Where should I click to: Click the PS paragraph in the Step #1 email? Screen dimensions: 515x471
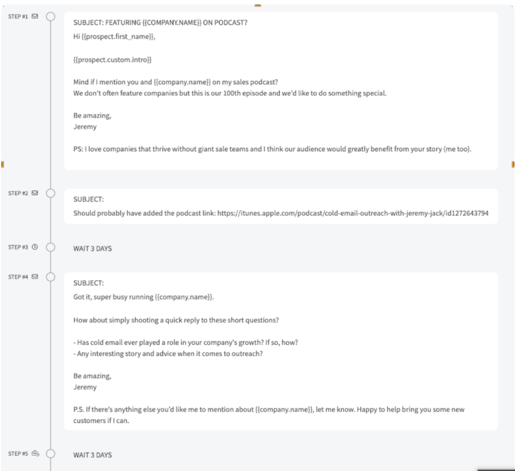pos(272,149)
